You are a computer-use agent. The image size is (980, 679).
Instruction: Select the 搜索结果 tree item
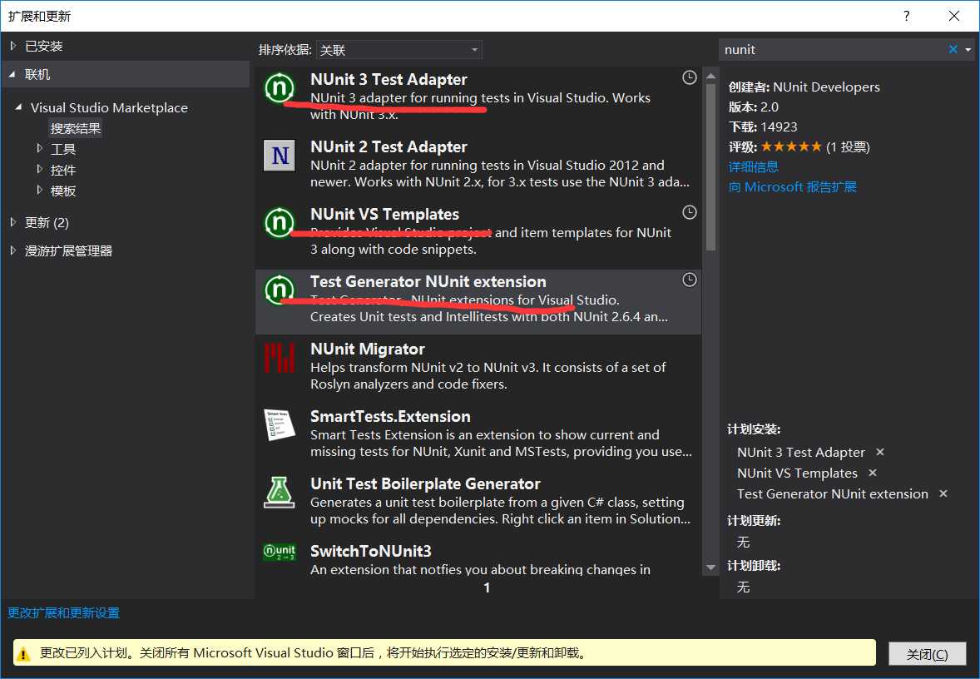pyautogui.click(x=76, y=128)
